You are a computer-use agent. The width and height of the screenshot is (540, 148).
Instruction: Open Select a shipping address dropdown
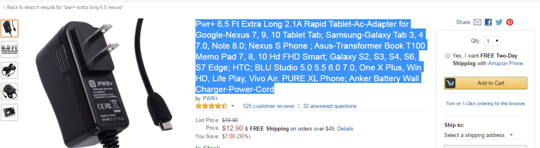click(479, 135)
